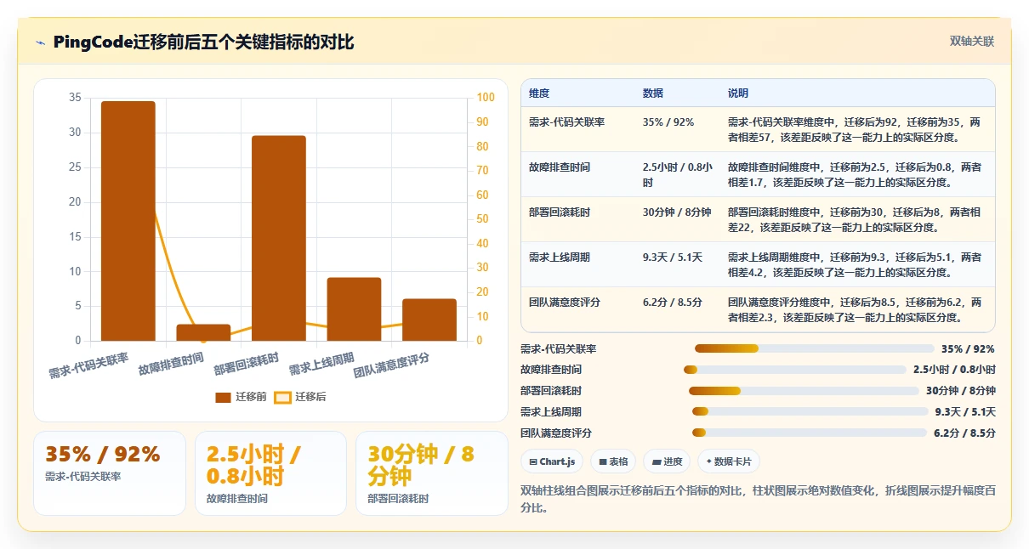Click the description mentioning 两者相差4.2

(x=855, y=264)
